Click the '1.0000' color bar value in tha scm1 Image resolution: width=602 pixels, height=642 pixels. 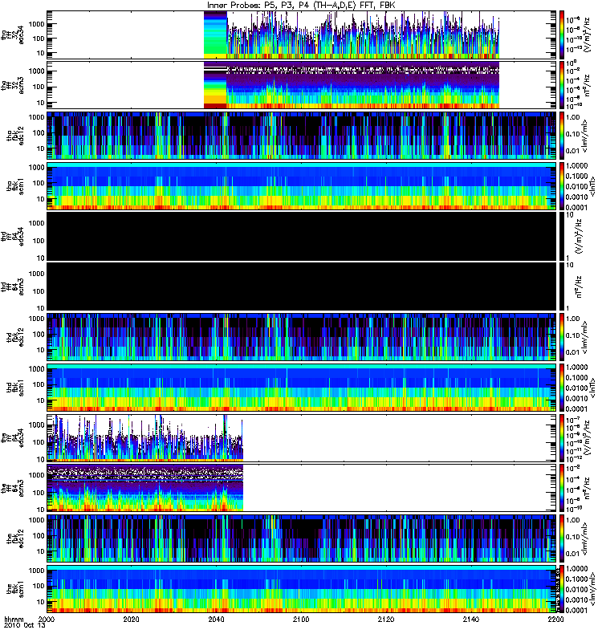(x=576, y=166)
